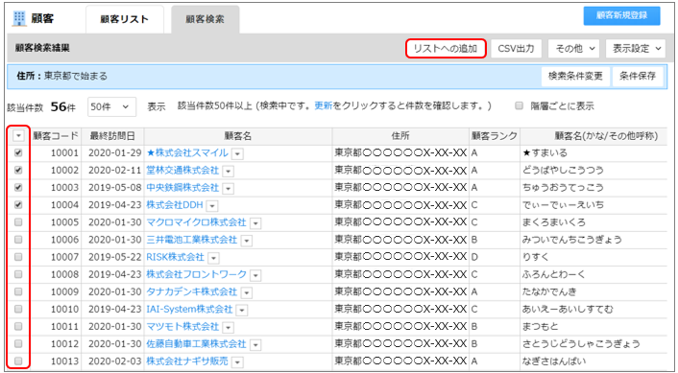Viewport: 678px width, 373px height.
Task: Open the select-all dropdown in the table header
Action: [x=18, y=136]
